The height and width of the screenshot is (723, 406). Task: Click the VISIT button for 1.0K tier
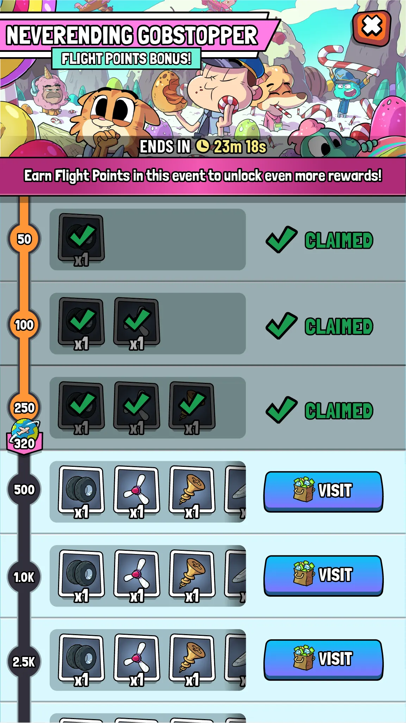pyautogui.click(x=323, y=576)
